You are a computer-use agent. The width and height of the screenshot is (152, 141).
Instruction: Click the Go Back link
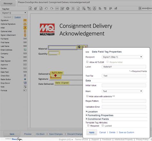(x=40, y=134)
